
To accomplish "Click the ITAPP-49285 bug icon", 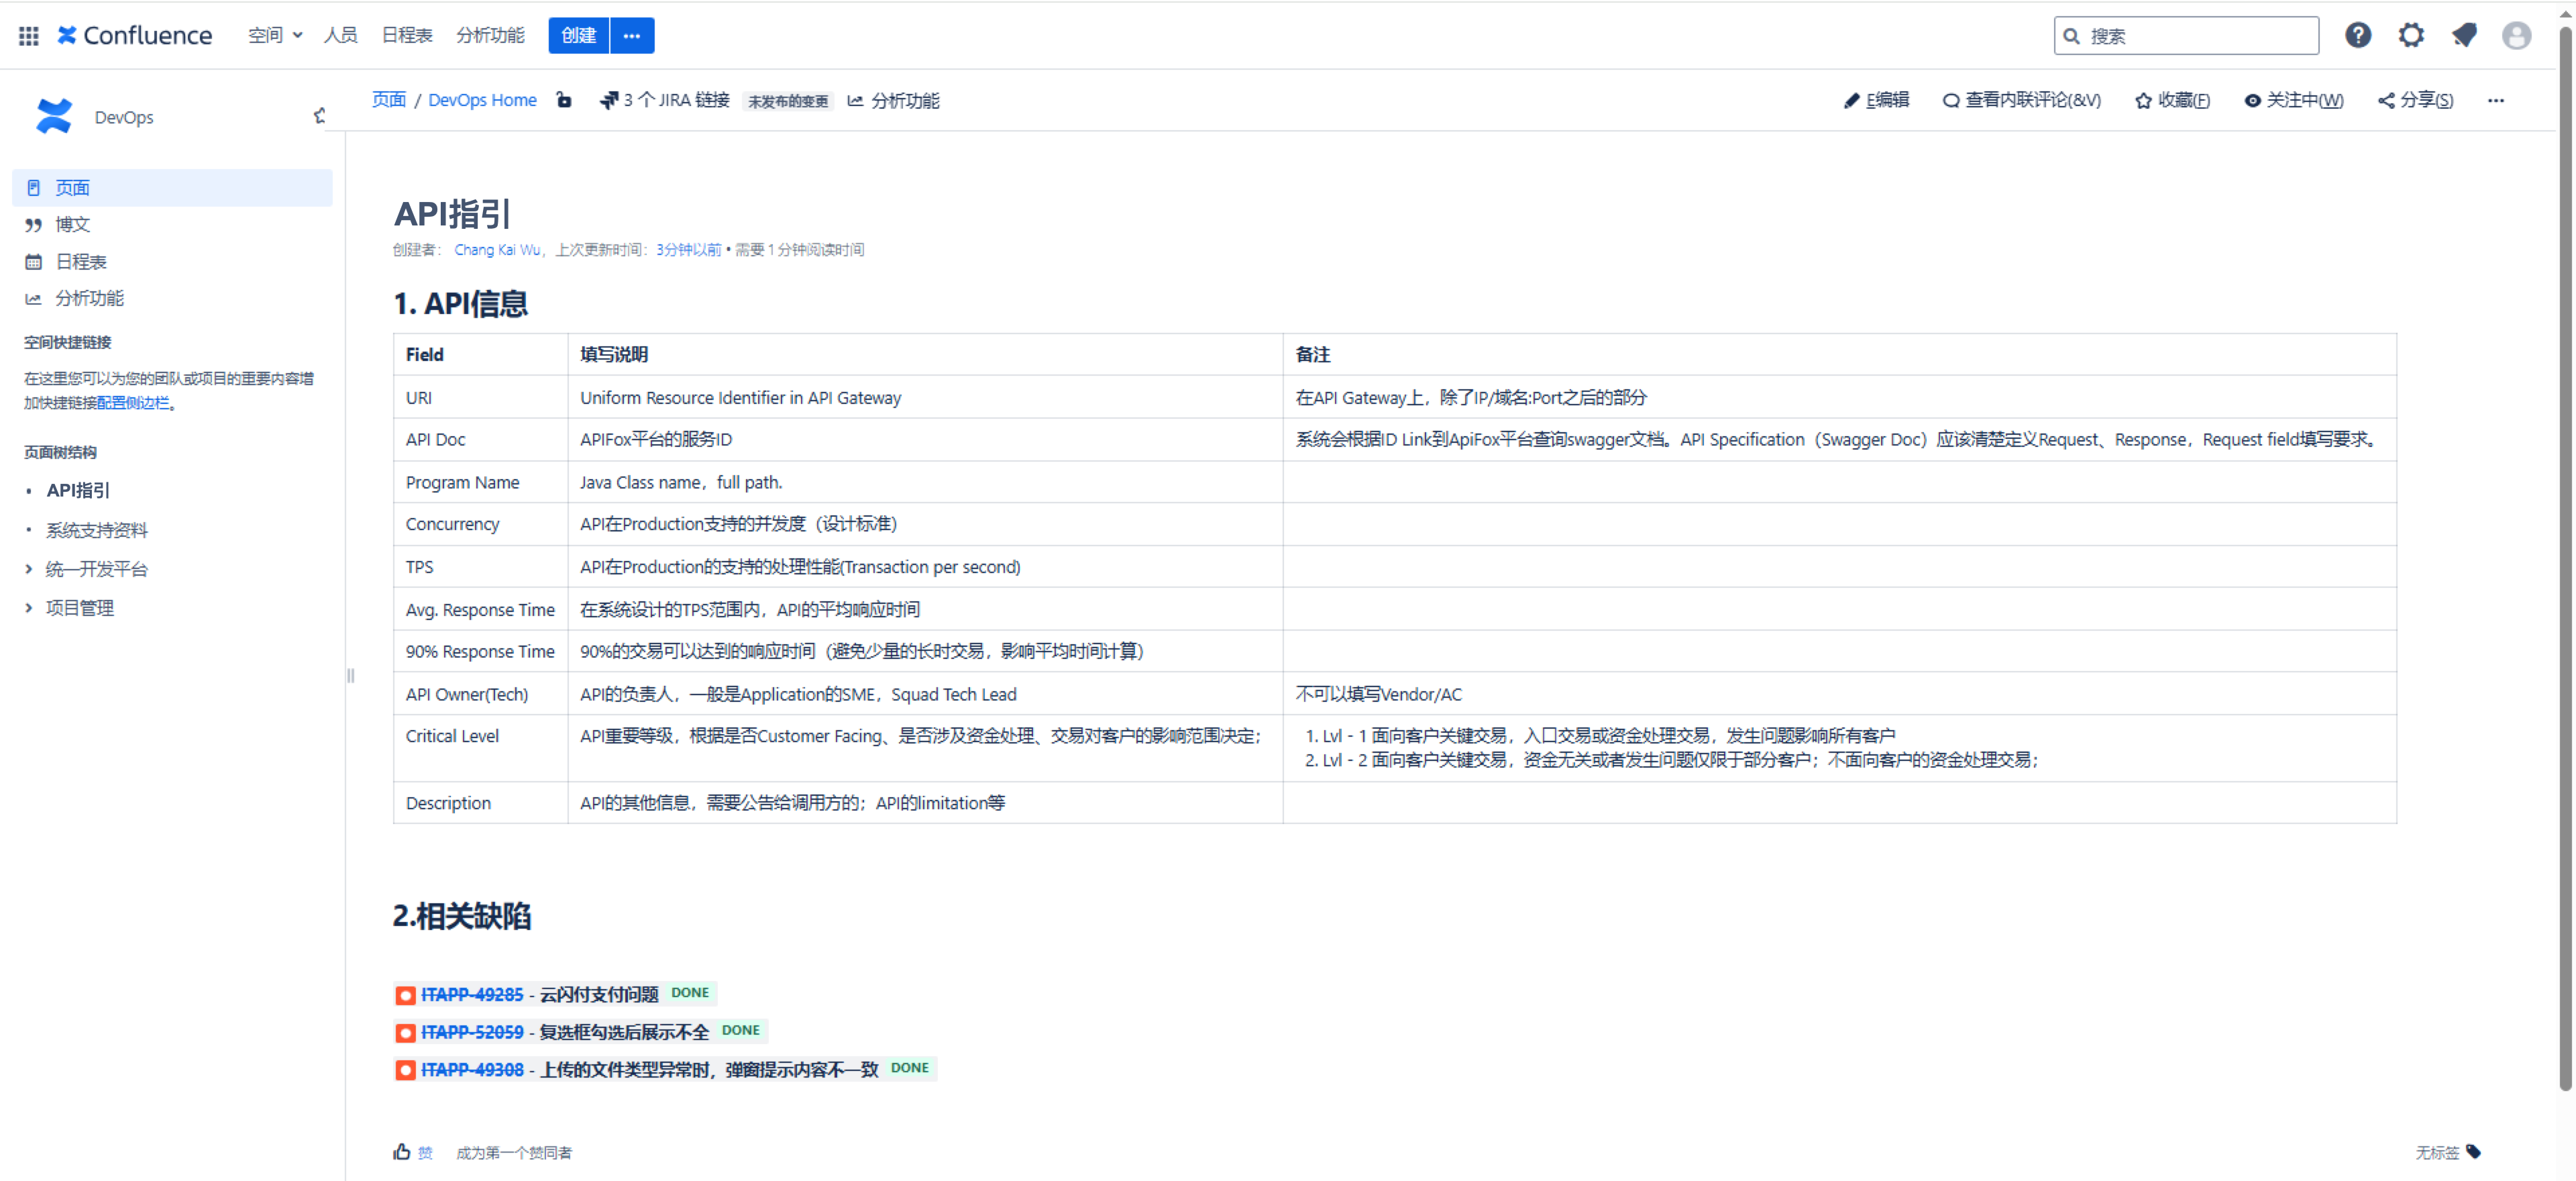I will (x=405, y=995).
